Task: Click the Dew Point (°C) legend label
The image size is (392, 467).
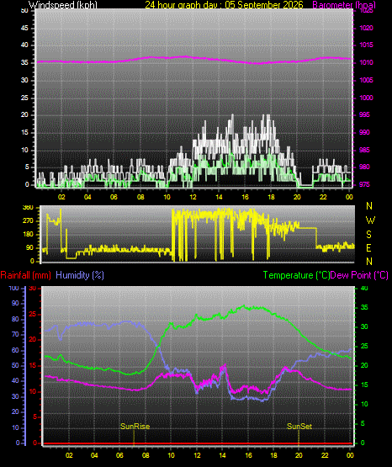Action: point(359,275)
